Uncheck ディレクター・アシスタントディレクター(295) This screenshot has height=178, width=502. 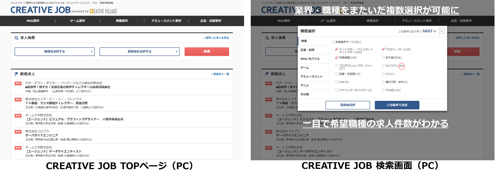337,49
